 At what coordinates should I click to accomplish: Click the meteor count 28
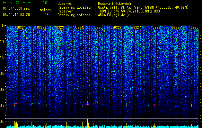pos(47,15)
